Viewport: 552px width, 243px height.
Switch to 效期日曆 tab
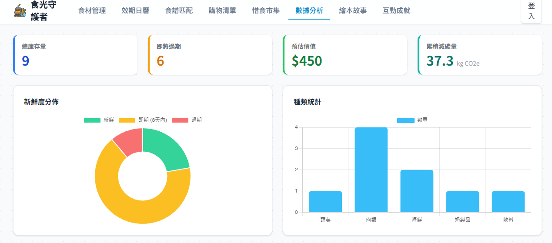[135, 11]
